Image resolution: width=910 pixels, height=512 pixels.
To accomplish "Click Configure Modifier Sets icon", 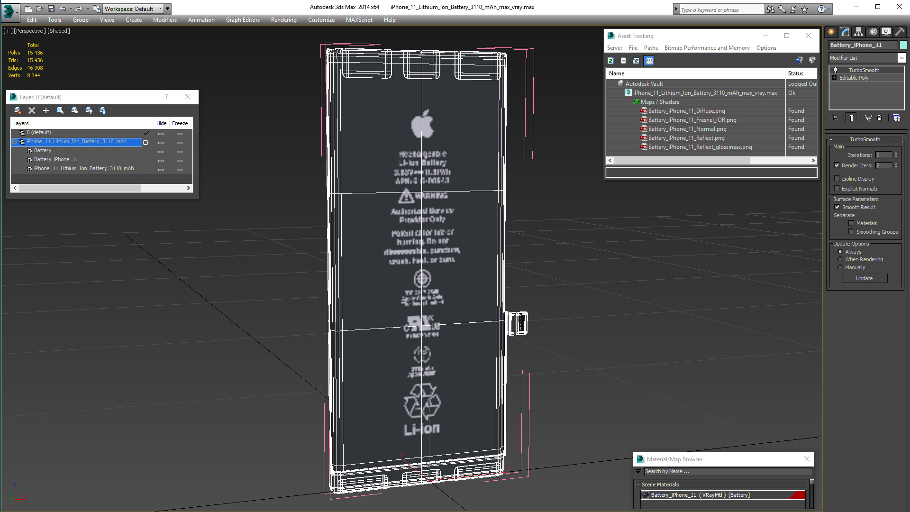I will pos(897,118).
